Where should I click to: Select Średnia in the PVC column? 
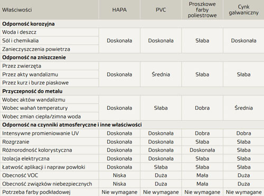[x=161, y=74]
